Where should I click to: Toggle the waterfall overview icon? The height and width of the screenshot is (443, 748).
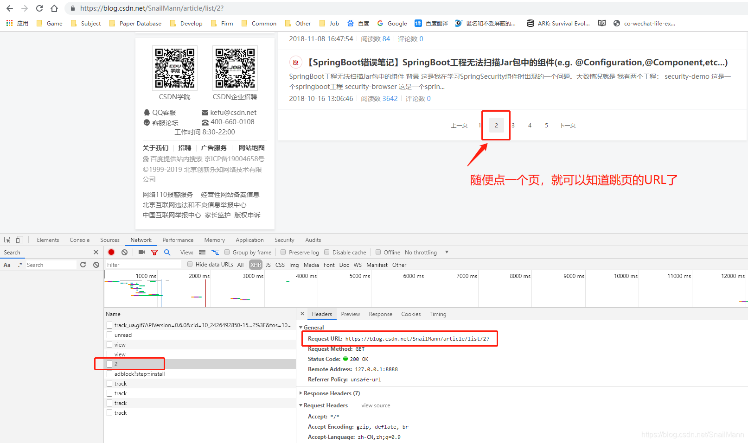(215, 252)
